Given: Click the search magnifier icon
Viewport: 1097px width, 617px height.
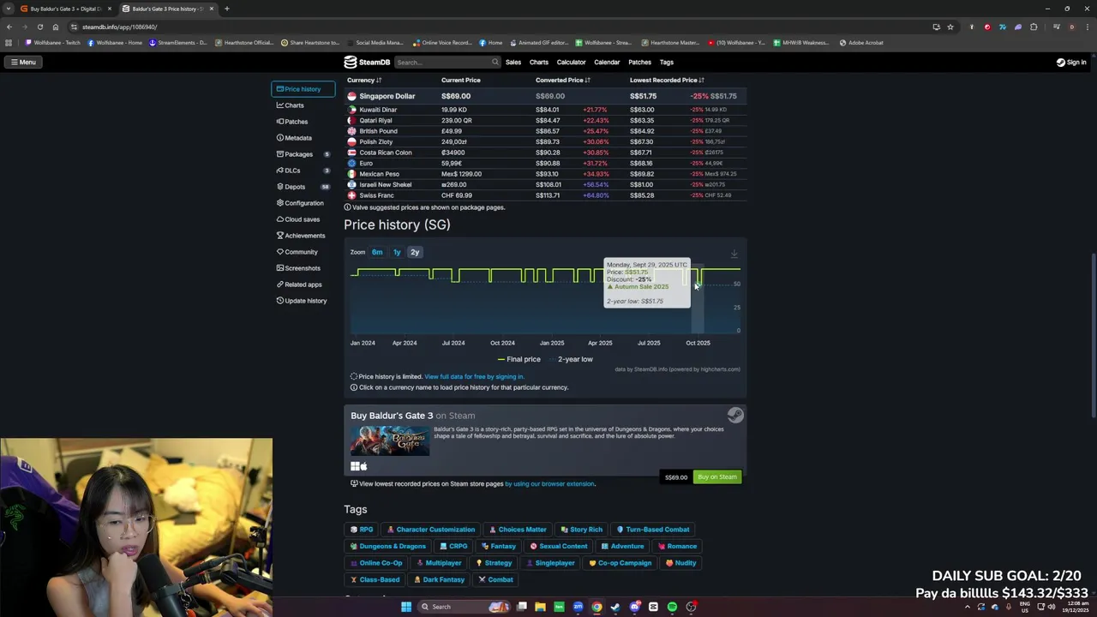Looking at the screenshot, I should (x=495, y=62).
